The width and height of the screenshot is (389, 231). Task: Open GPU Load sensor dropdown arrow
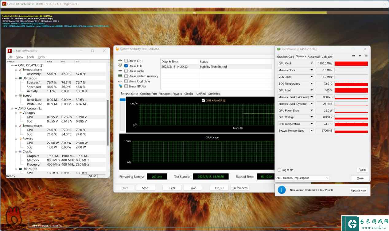pos(312,90)
